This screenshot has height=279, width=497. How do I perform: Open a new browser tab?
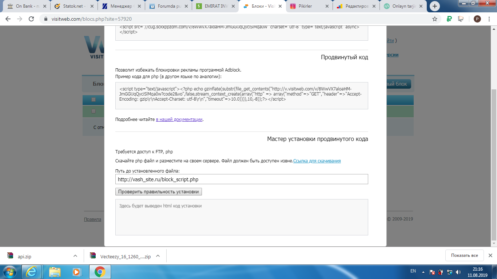(x=434, y=6)
